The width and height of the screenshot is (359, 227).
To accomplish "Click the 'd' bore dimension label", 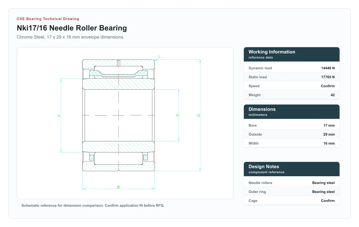I will pos(177,115).
